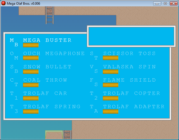
Task: Click the empty info panel at top right
Action: point(131,36)
